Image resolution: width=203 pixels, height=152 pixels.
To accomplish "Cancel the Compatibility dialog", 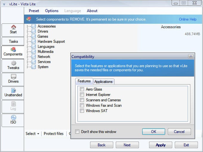I will point(179,131).
